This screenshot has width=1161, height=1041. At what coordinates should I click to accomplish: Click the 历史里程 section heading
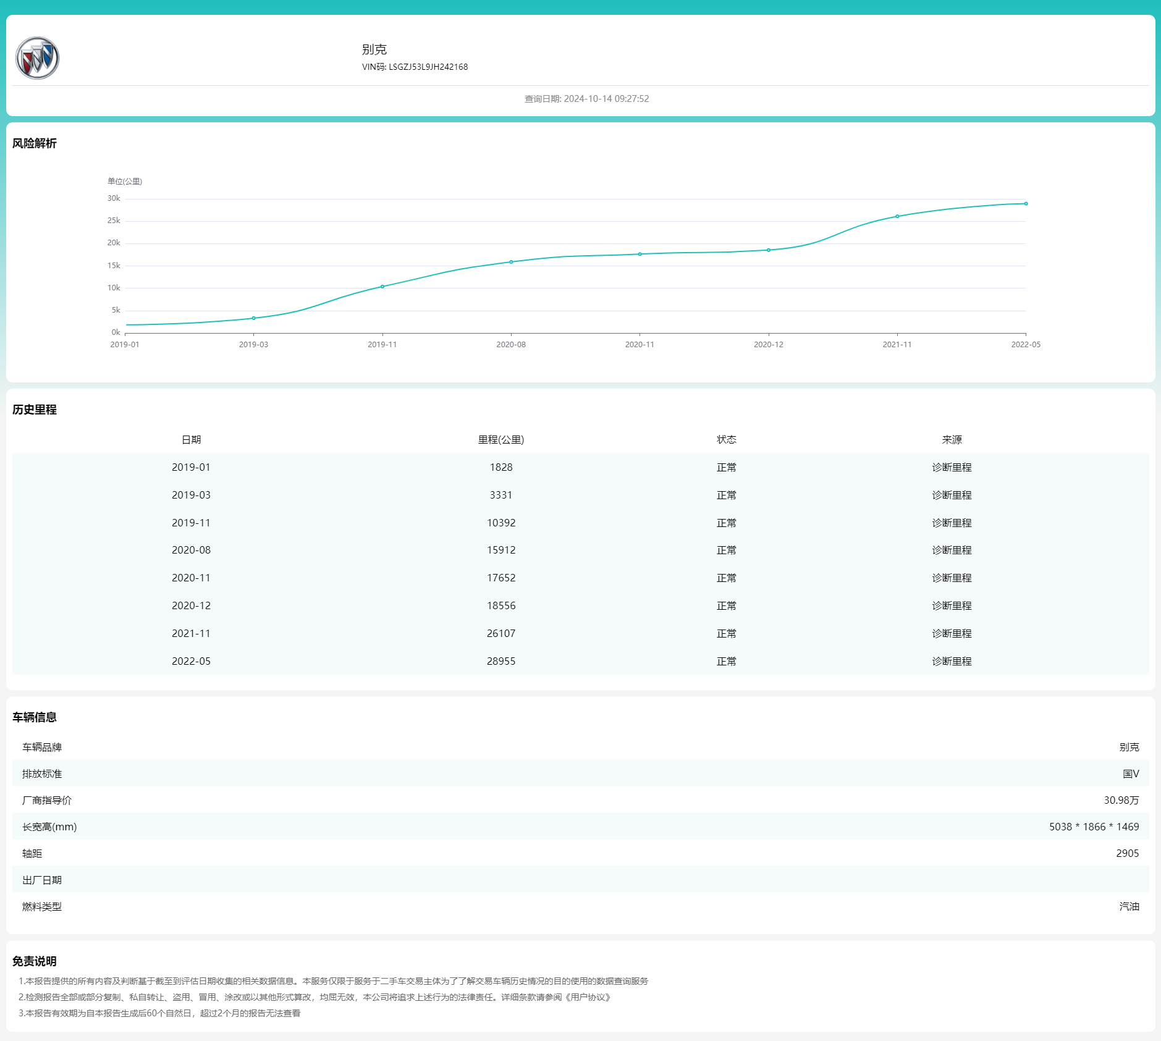point(35,410)
